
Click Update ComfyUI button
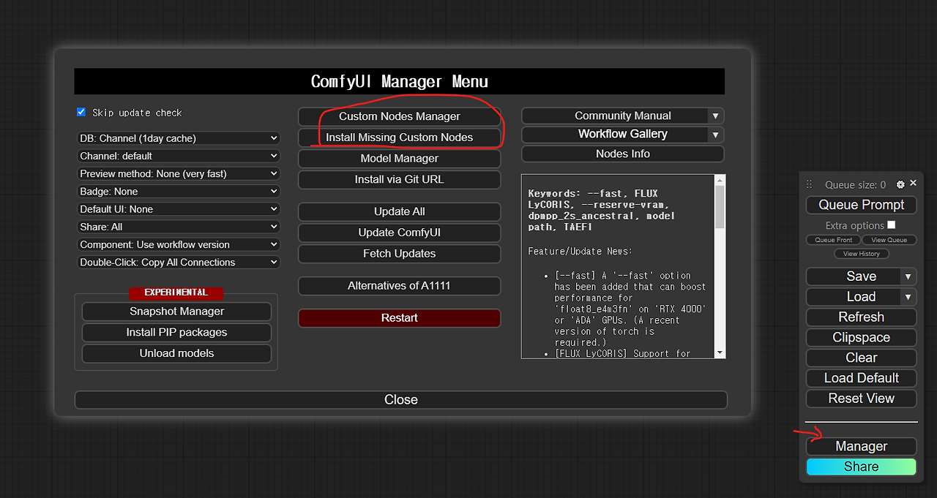click(x=400, y=233)
